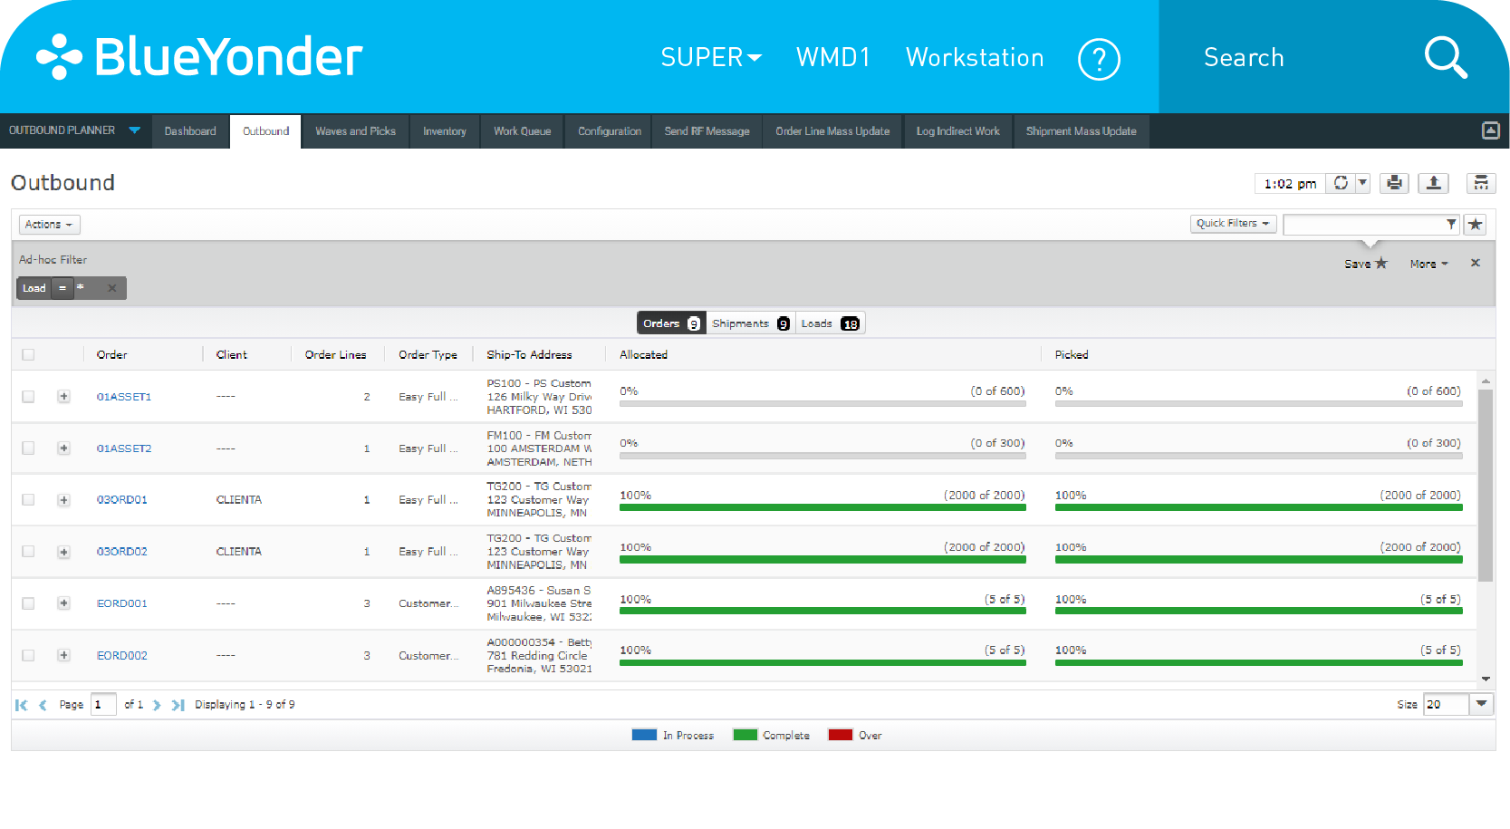Click the search magnifier icon

tap(1446, 57)
